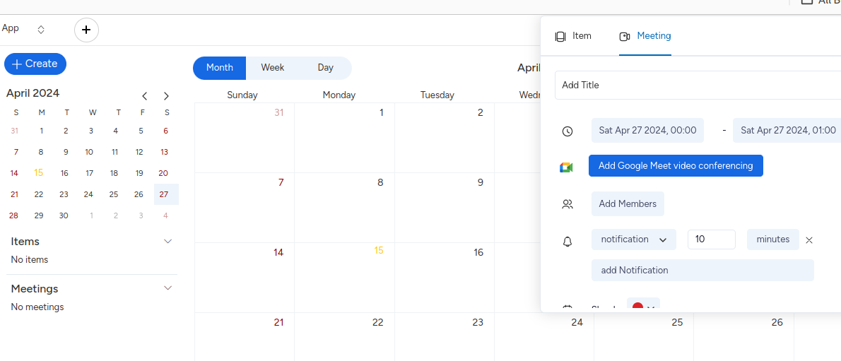
Task: Click the clock icon beside start time
Action: tap(567, 131)
